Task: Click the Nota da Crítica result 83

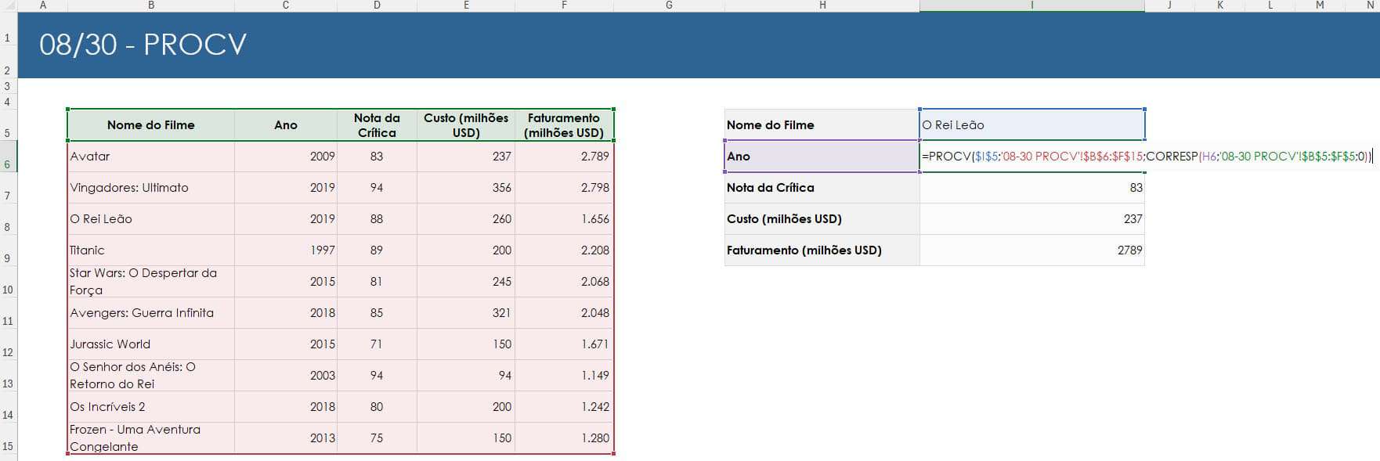Action: (1032, 188)
